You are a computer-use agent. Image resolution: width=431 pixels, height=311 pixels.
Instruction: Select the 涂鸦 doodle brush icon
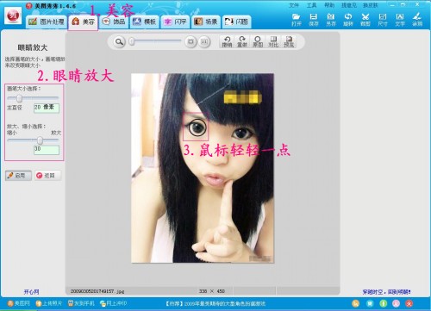[417, 20]
